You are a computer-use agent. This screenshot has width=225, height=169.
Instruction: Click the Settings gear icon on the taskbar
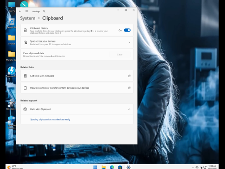pyautogui.click(x=129, y=167)
